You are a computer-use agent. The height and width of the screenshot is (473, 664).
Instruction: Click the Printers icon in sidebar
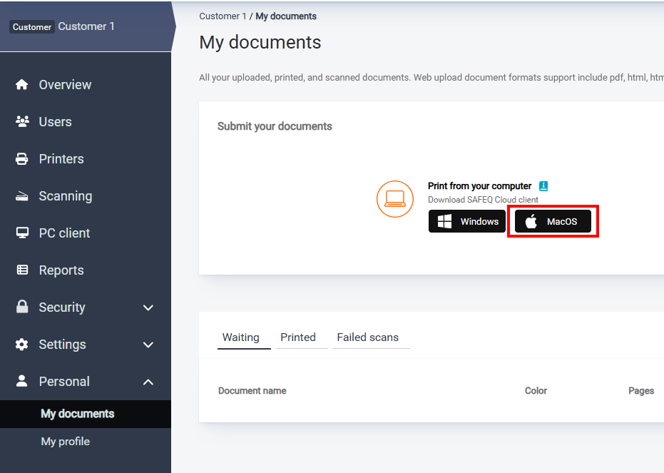[22, 159]
